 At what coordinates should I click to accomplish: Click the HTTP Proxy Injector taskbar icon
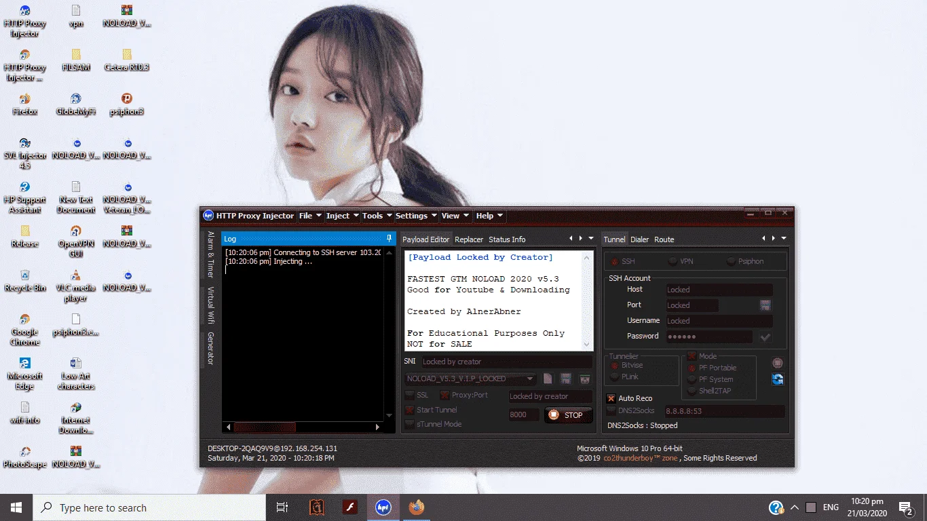click(x=383, y=507)
